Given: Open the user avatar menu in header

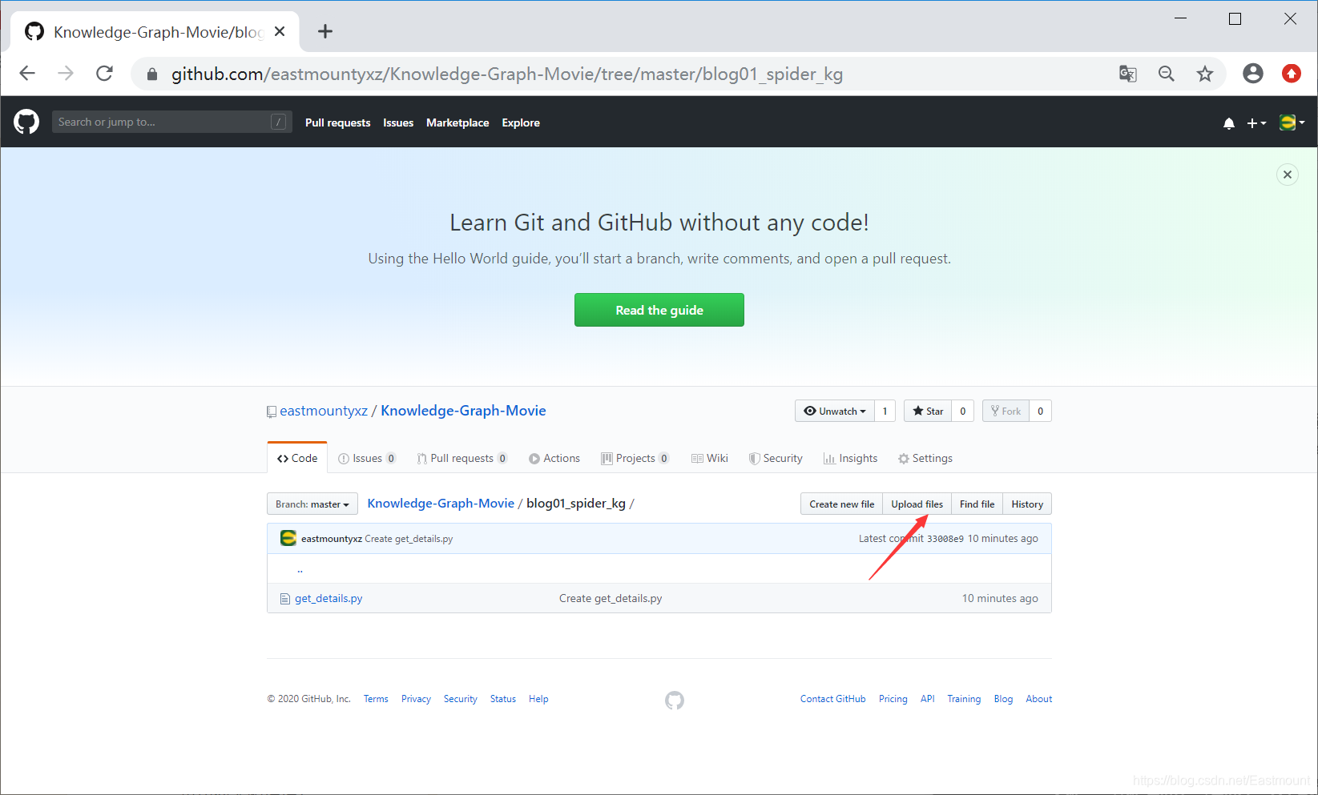Looking at the screenshot, I should click(x=1292, y=122).
